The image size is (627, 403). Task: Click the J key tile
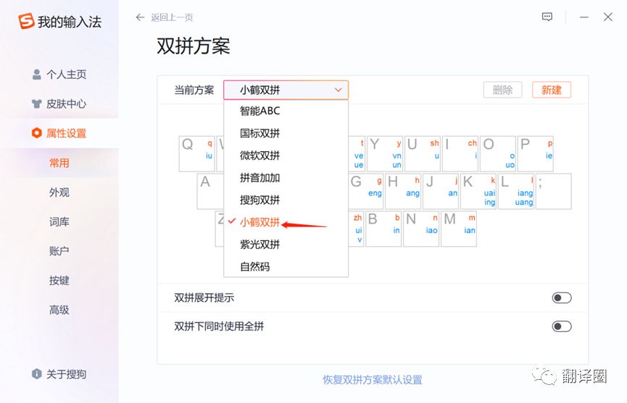click(x=441, y=191)
